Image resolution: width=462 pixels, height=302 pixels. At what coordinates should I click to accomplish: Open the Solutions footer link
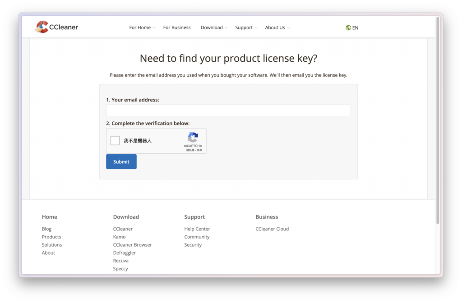pyautogui.click(x=52, y=245)
